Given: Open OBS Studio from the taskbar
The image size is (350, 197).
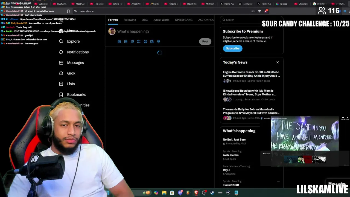Looking at the screenshot, I should 204,193.
